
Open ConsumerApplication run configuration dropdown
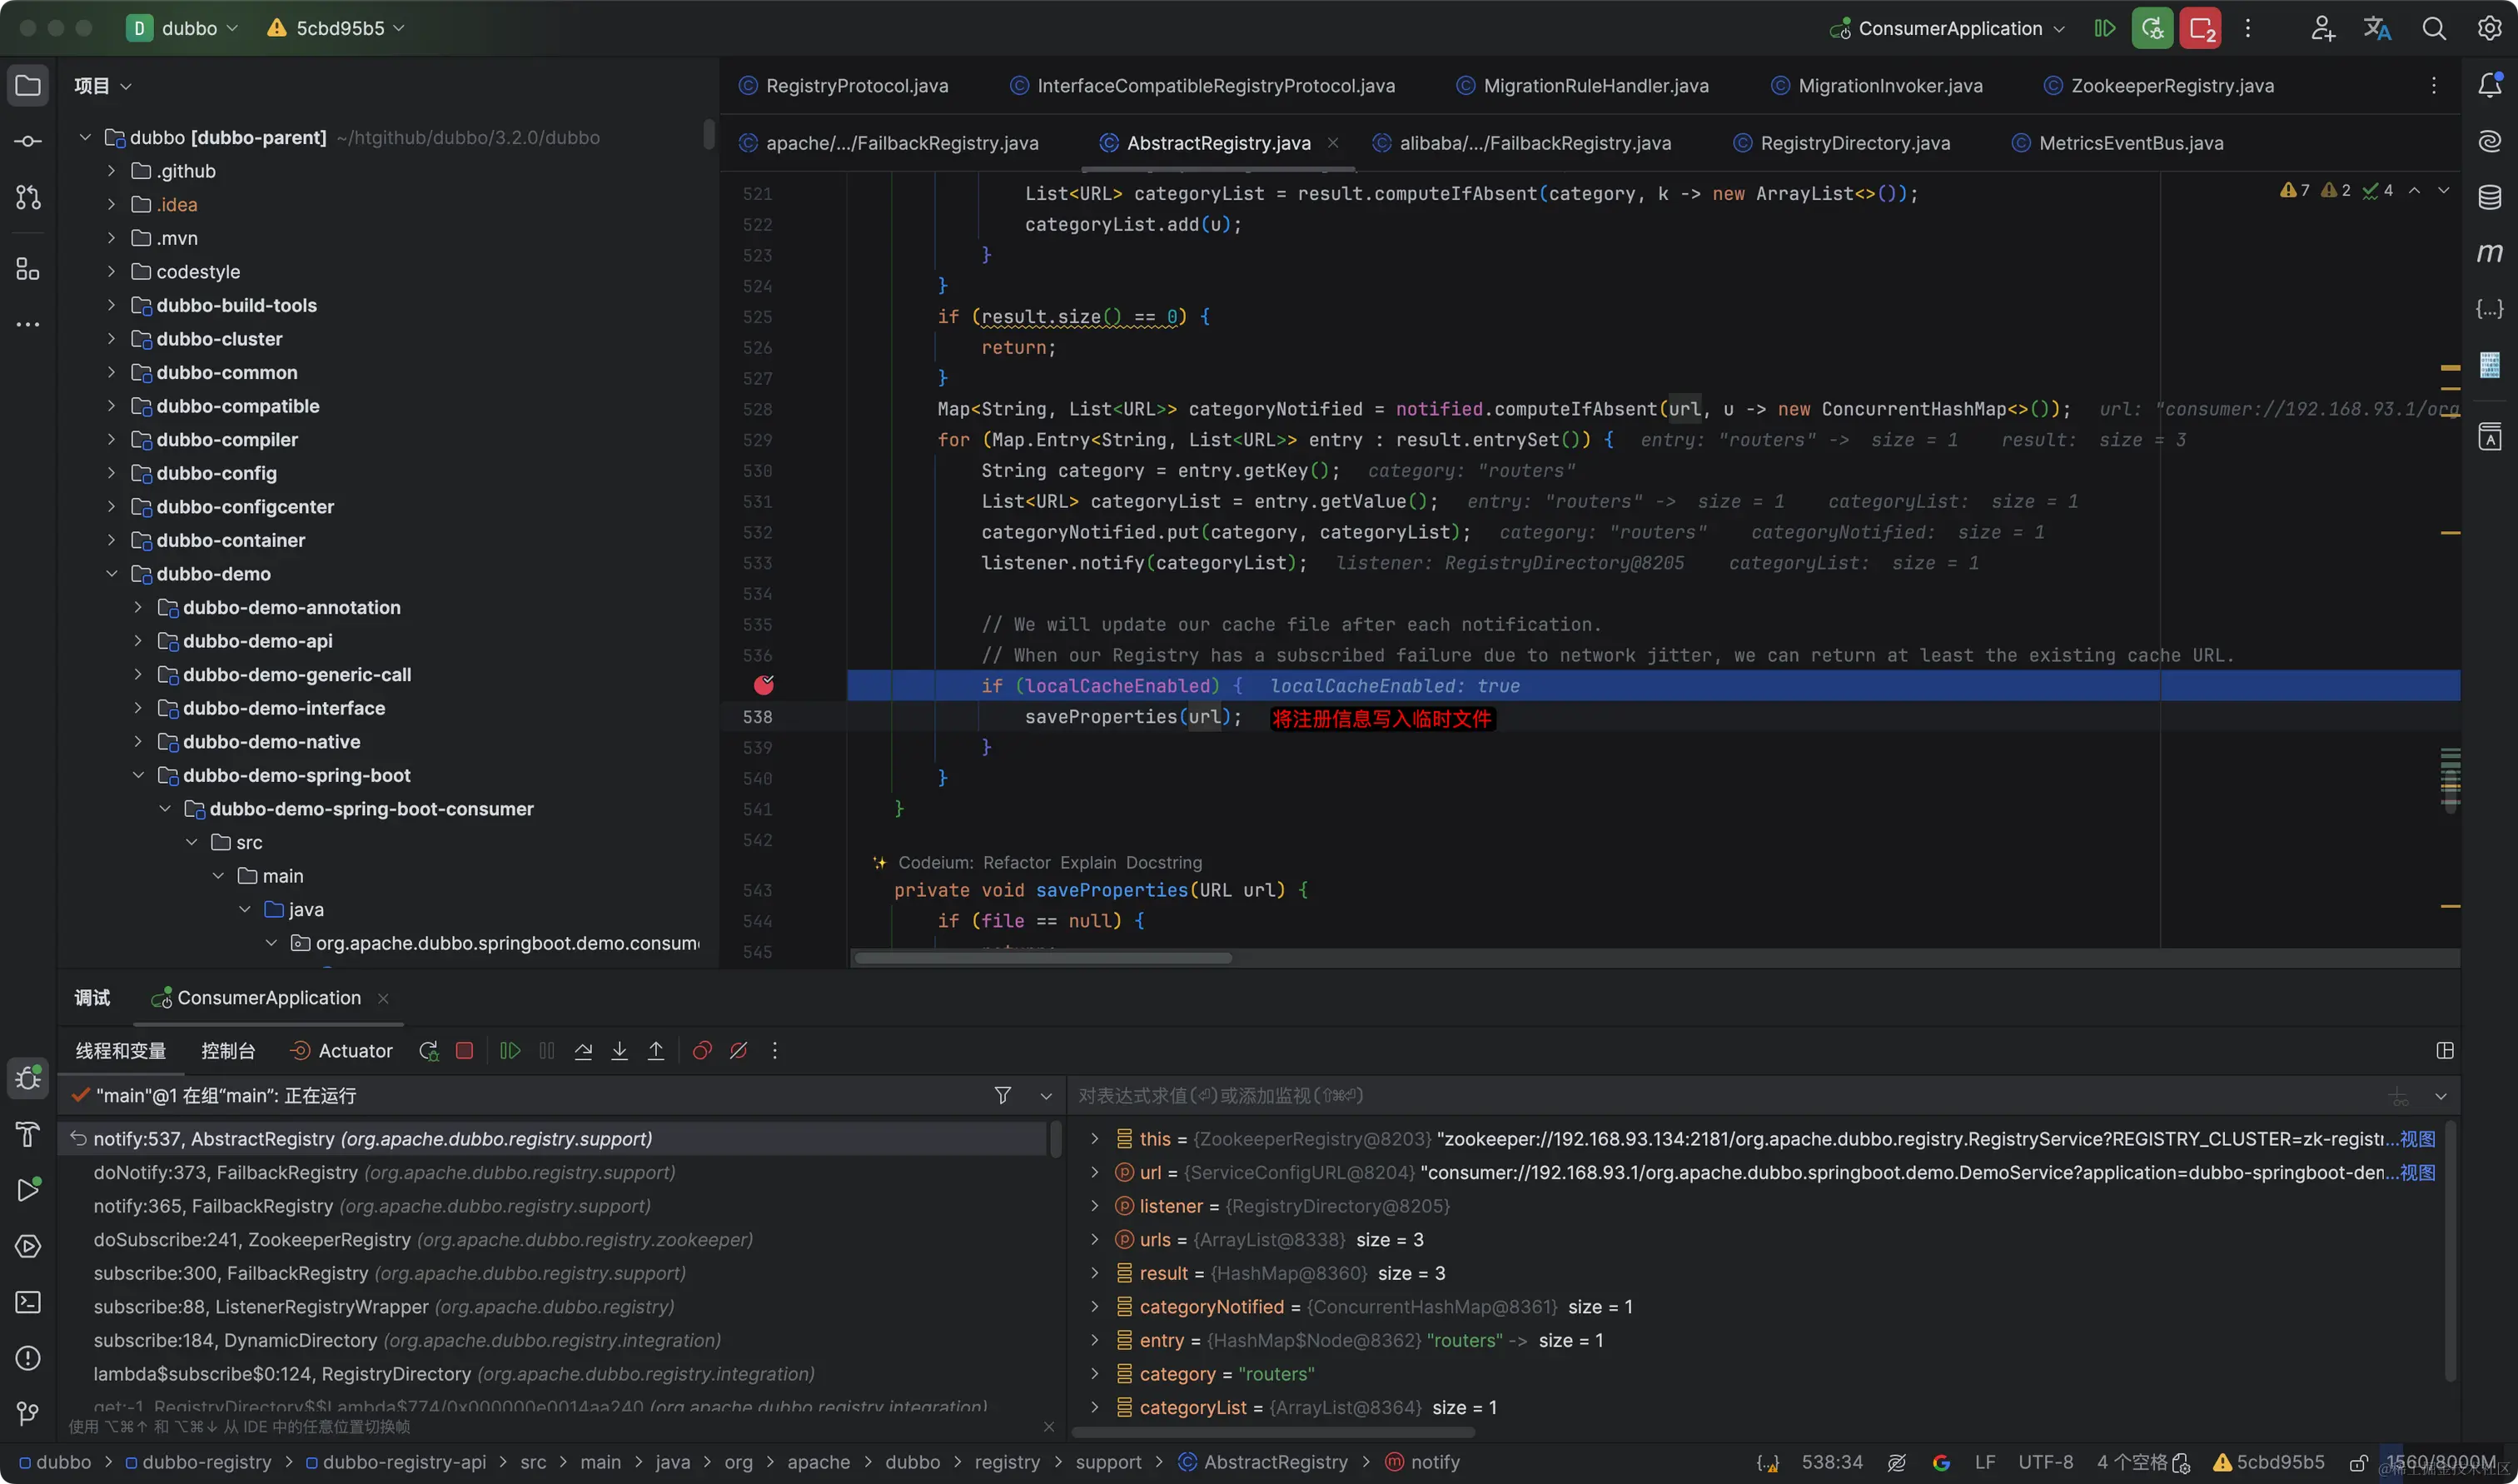[x=1949, y=29]
